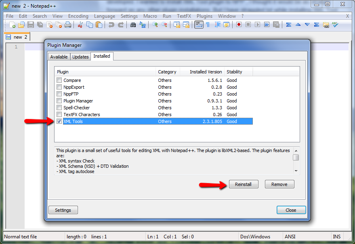355x244 pixels.
Task: Click the Close All toolbar icon
Action: coord(59,25)
